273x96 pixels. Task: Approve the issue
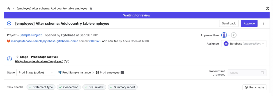pyautogui.click(x=249, y=24)
